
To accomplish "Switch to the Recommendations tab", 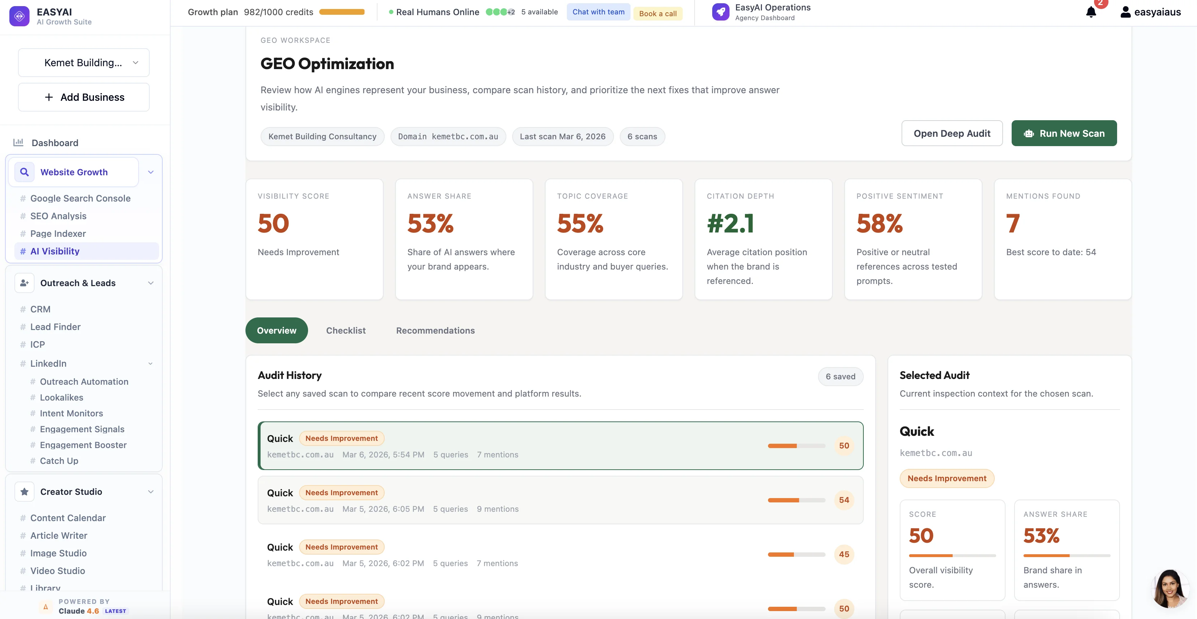I will coord(435,330).
